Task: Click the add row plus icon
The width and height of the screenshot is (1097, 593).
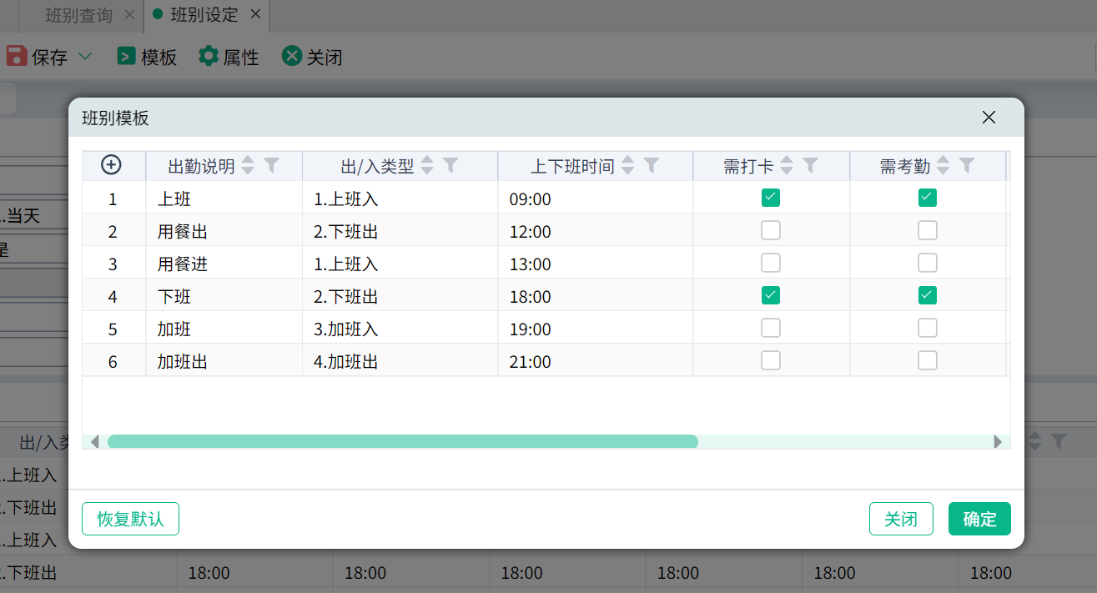Action: 111,165
